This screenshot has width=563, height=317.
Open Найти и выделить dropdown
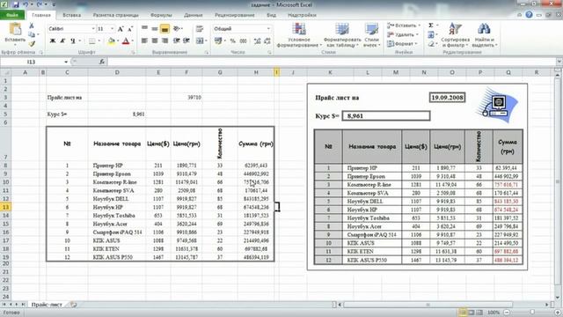point(484,35)
